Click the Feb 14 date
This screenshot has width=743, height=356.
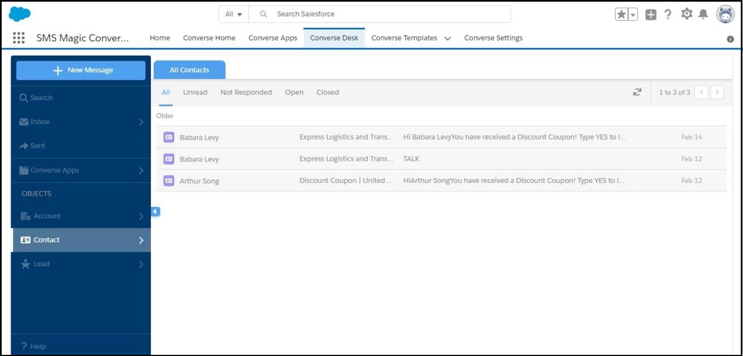pyautogui.click(x=692, y=137)
